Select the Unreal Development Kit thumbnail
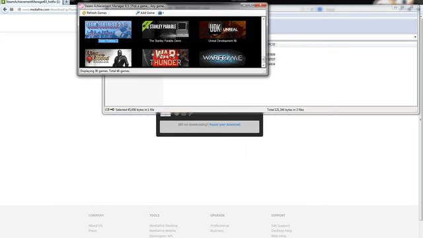423x238 pixels. 223,29
